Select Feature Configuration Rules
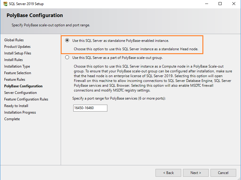Viewport: 241px width, 180px height. (x=26, y=99)
